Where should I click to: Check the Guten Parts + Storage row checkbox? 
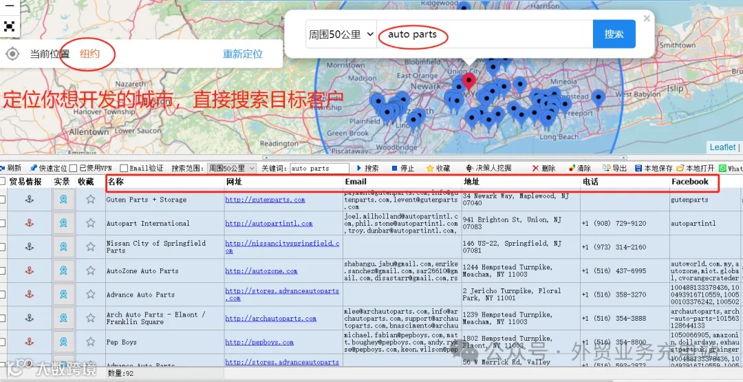click(x=2, y=200)
